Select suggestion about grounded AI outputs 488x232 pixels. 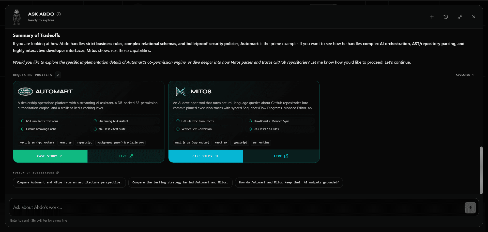point(289,183)
